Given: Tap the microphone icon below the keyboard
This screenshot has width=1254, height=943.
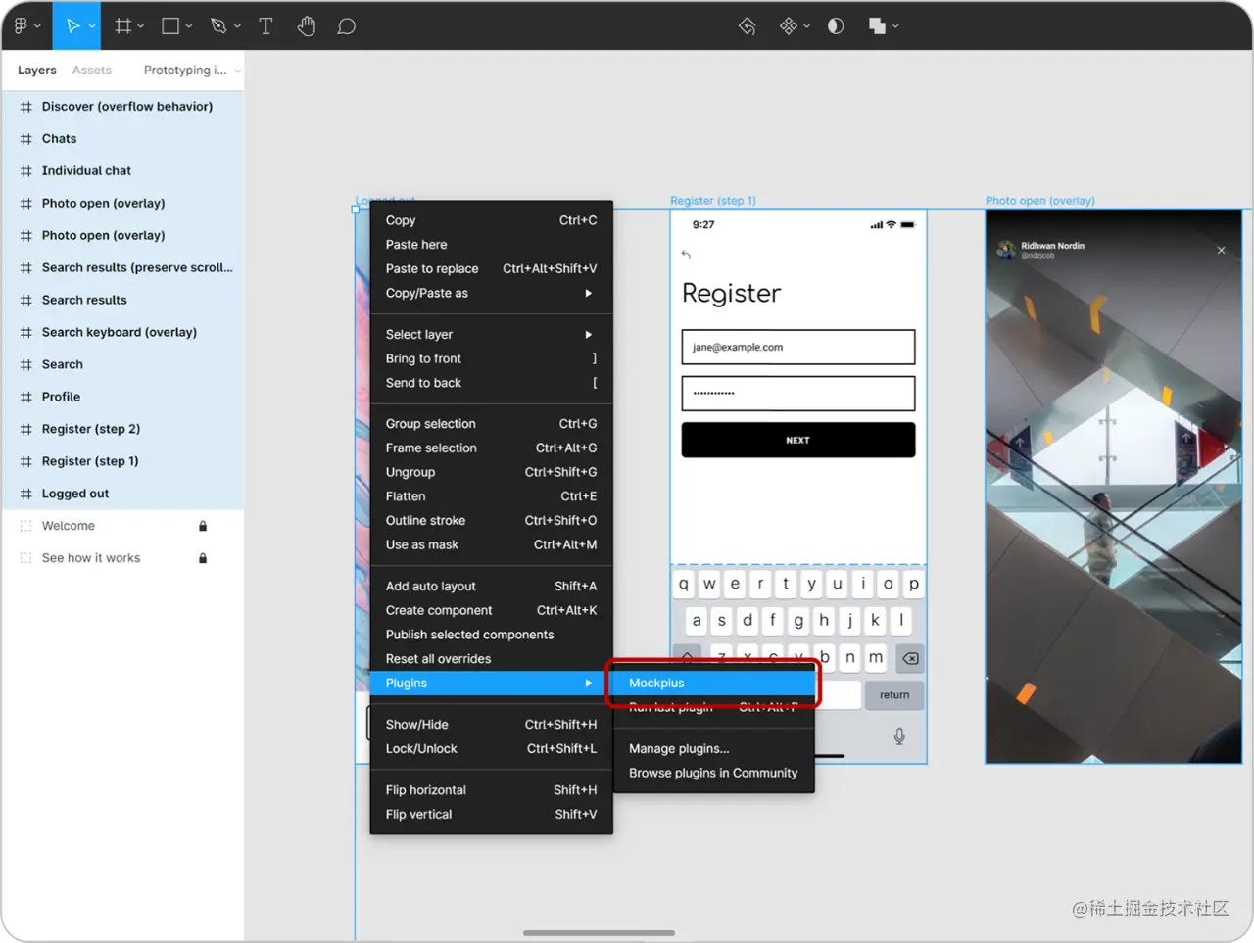Looking at the screenshot, I should (x=899, y=736).
